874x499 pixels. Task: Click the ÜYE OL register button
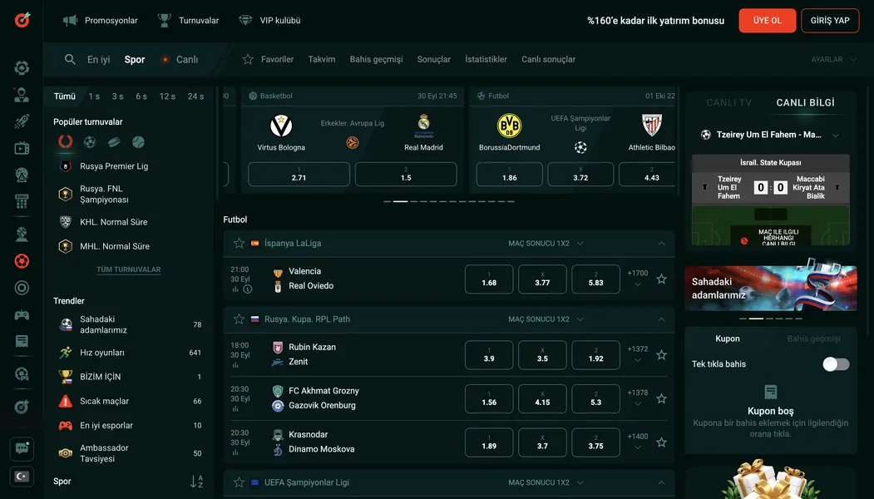767,21
